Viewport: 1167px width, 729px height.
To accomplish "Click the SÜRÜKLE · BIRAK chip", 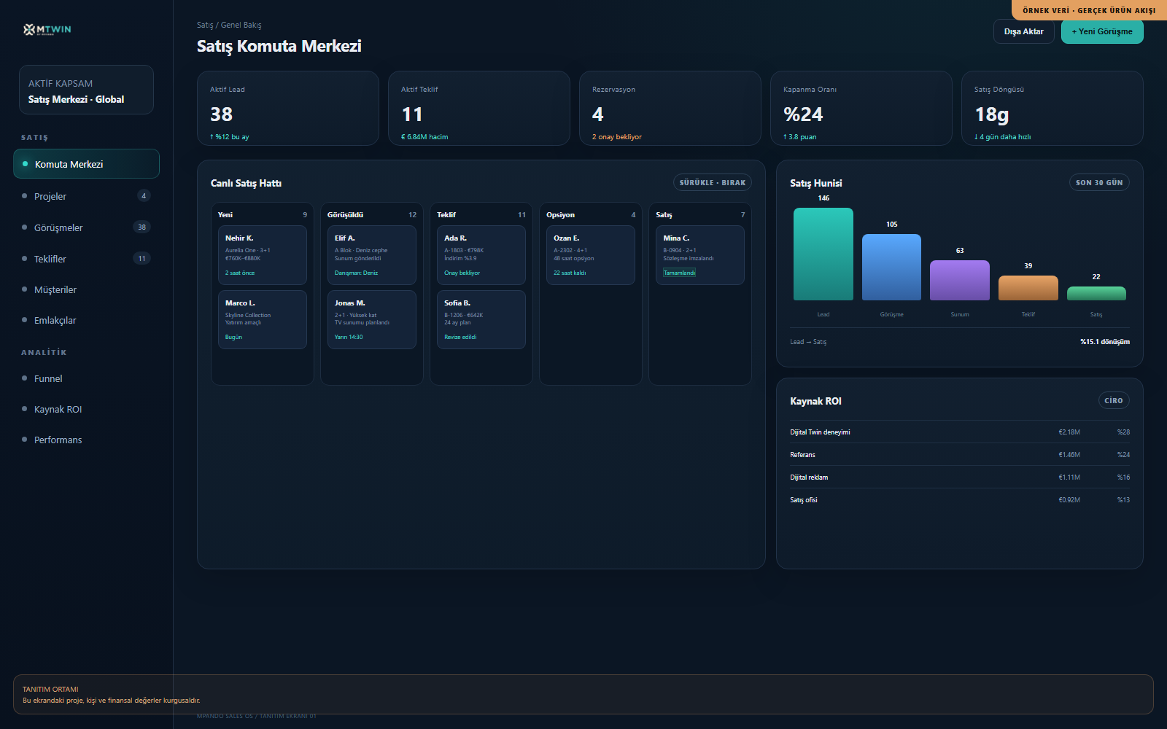I will click(712, 183).
